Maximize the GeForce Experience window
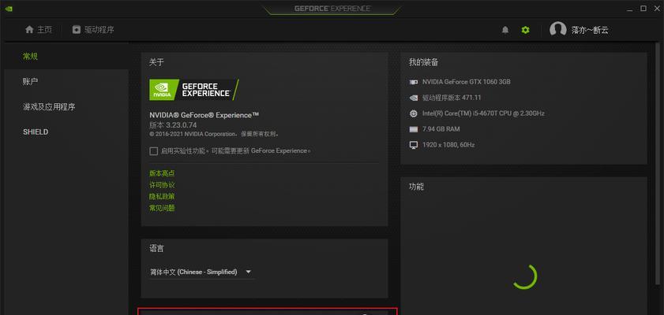Screen dimensions: 664x315 [643, 8]
